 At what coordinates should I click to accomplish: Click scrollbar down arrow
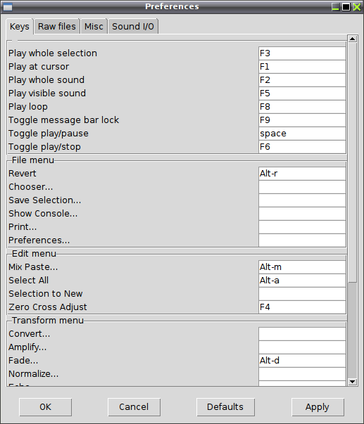(x=352, y=382)
